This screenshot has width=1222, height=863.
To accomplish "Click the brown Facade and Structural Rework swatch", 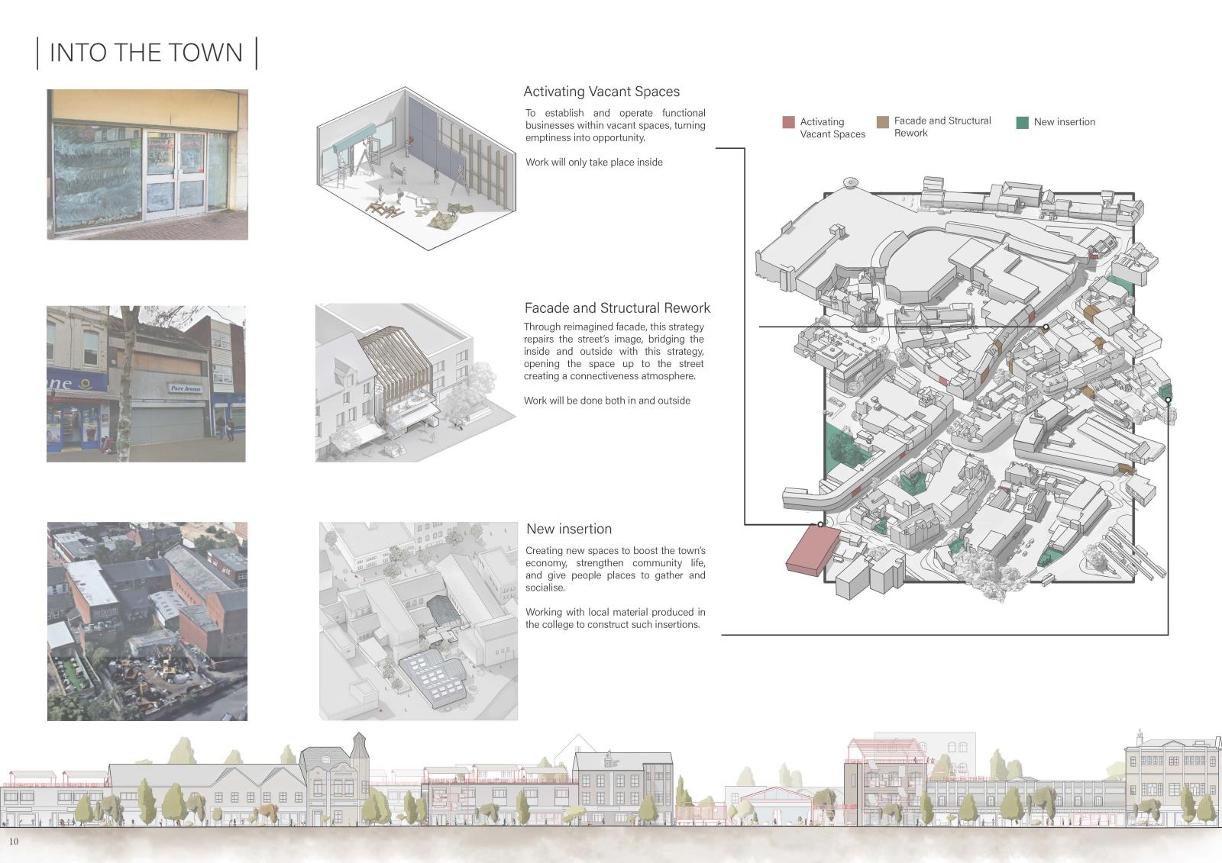I will [883, 122].
